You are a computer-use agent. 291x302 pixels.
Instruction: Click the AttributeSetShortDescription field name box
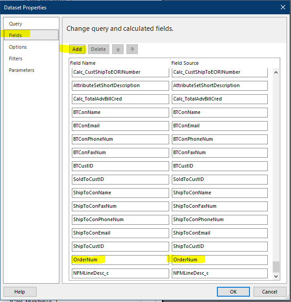point(121,86)
